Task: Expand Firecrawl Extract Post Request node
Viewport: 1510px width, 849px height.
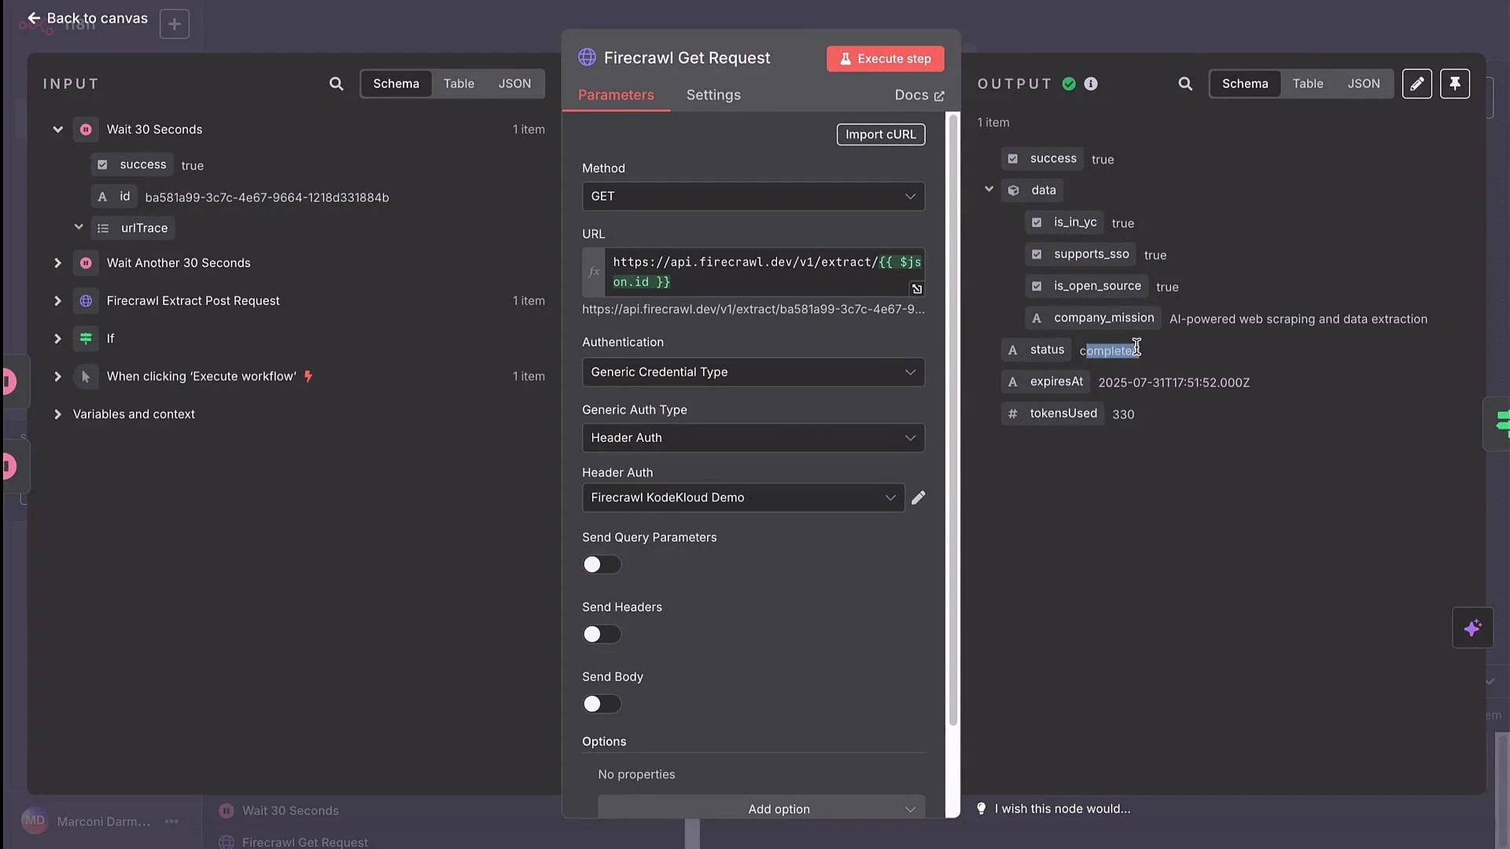Action: pos(57,301)
